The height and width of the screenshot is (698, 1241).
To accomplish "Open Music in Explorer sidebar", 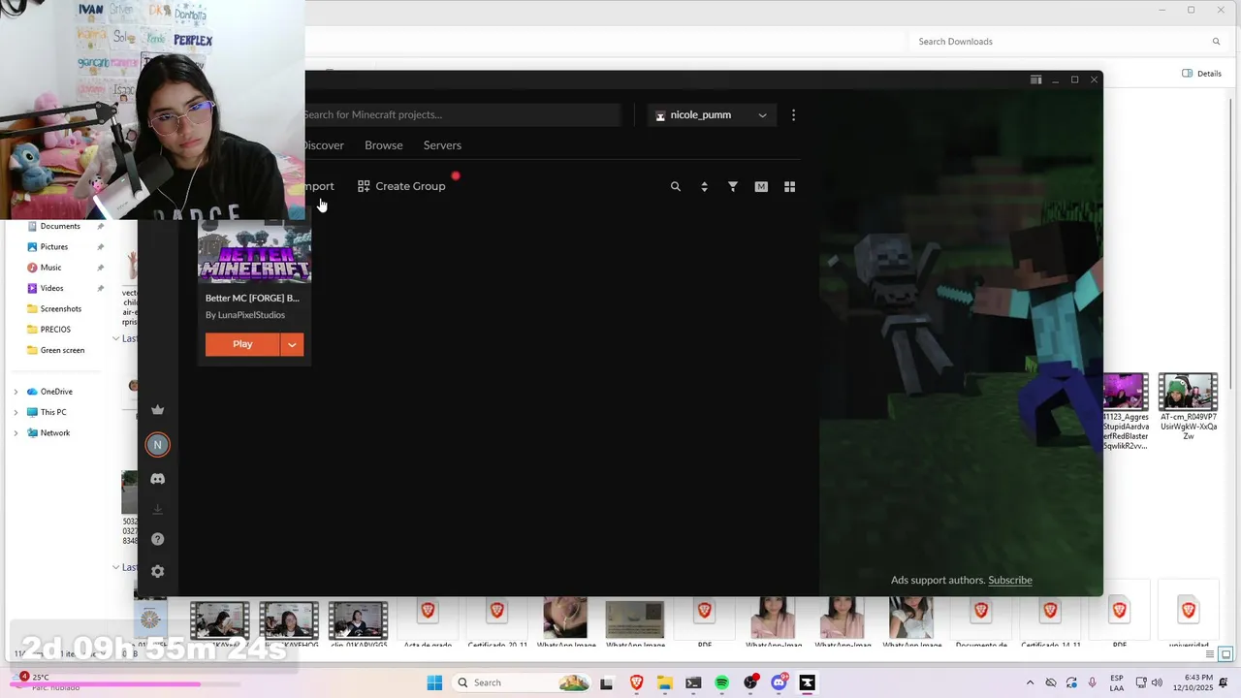I will 50,268.
